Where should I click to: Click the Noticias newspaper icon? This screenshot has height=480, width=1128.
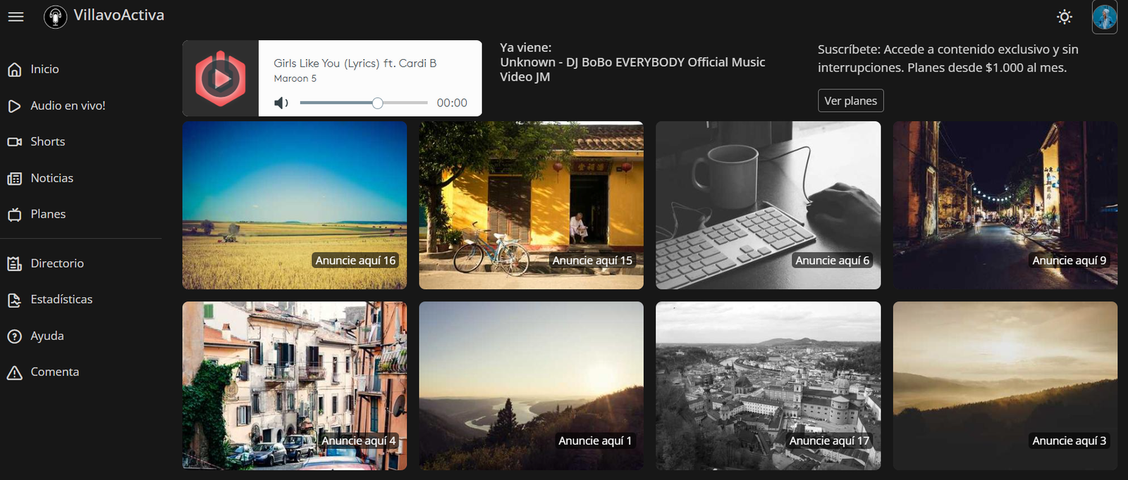click(14, 179)
